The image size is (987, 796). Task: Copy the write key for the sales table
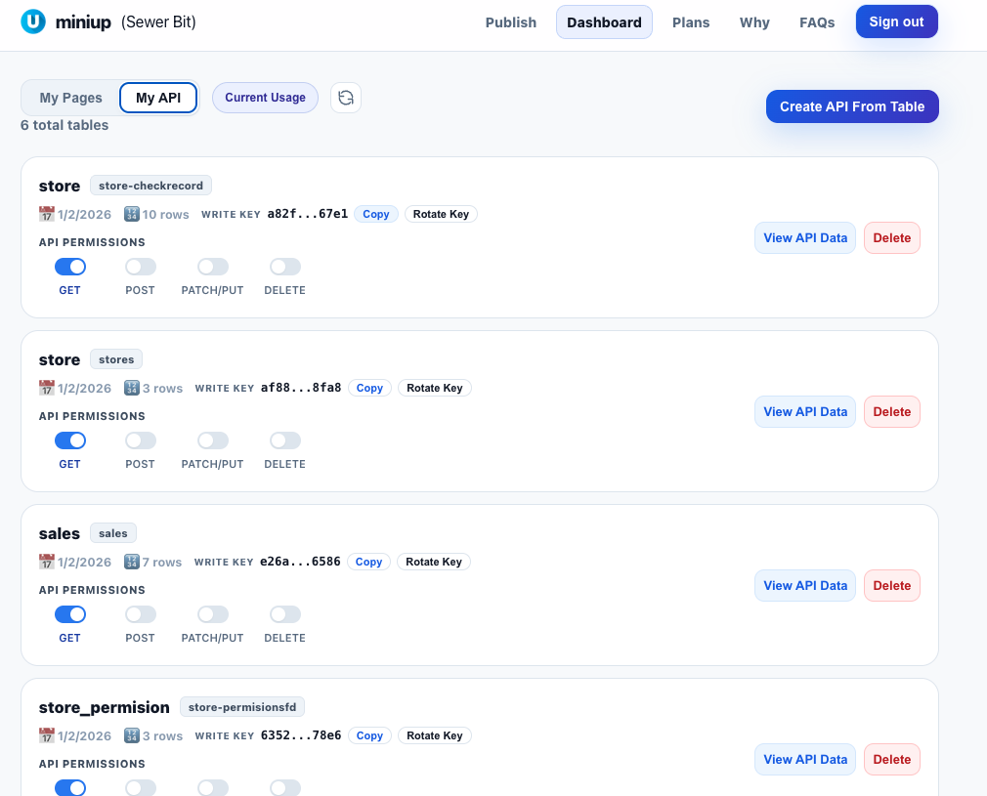coord(368,562)
